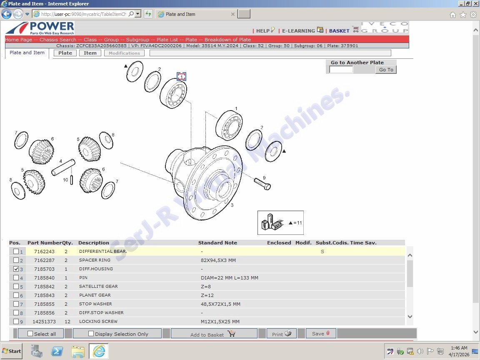The image size is (480, 360).
Task: Toggle Display Selection Only checkbox
Action: (x=91, y=334)
